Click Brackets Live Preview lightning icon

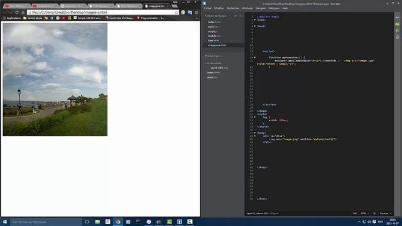pyautogui.click(x=397, y=18)
